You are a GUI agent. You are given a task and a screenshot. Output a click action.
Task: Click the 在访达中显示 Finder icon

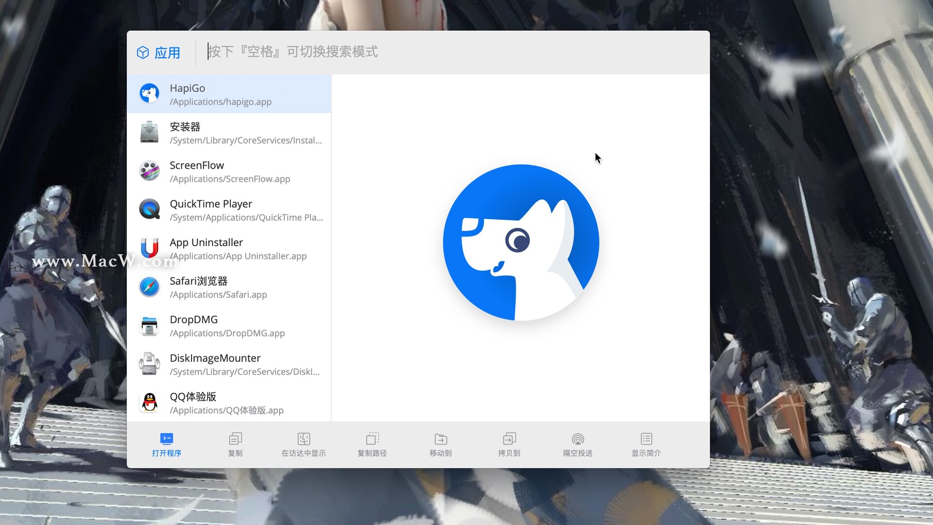pos(304,438)
